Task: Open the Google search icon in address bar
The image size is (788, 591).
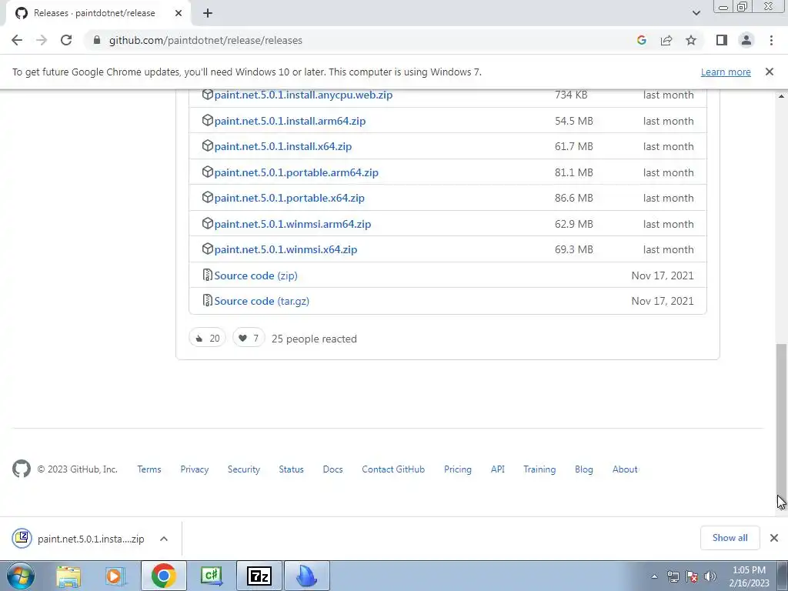Action: (641, 40)
